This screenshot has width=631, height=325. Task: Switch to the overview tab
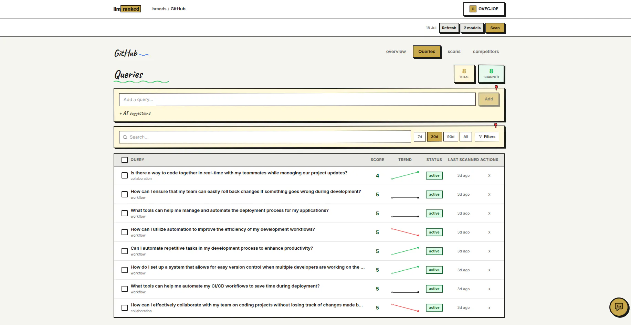pyautogui.click(x=396, y=52)
